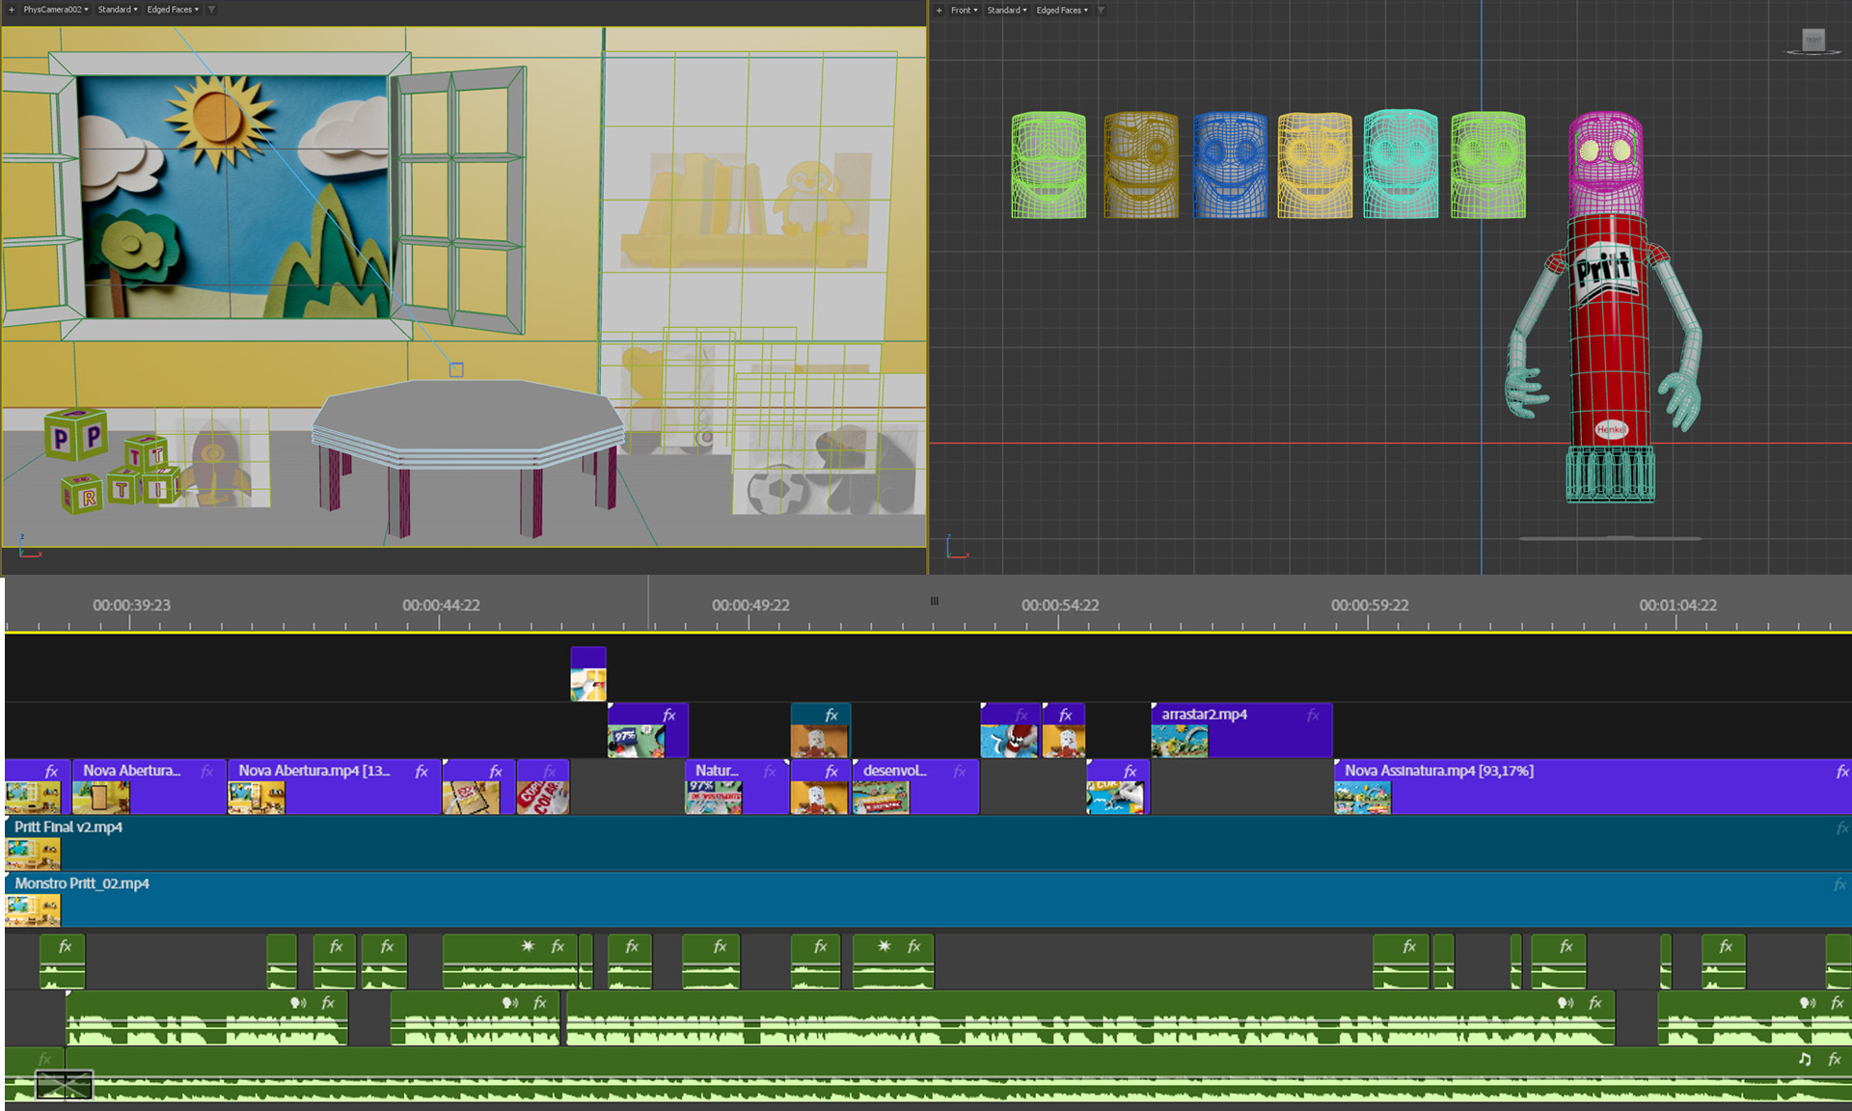This screenshot has height=1111, width=1852.
Task: Click the small clip on the topmost video track
Action: (x=588, y=673)
